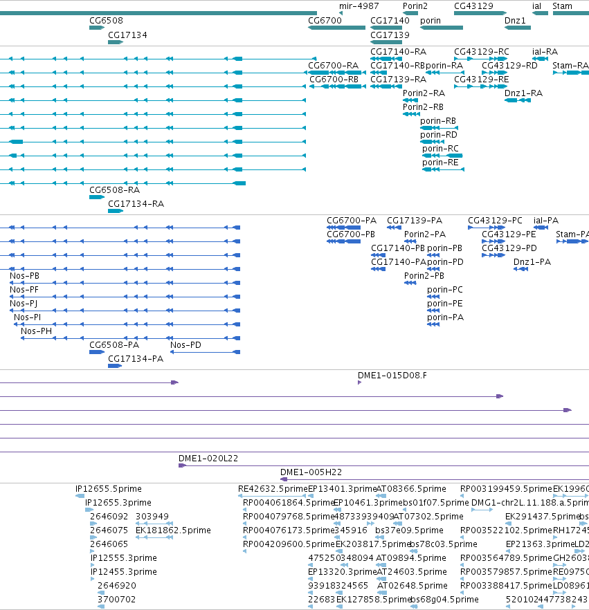
Task: Click the CG43129-PC protein label
Action: coord(495,221)
